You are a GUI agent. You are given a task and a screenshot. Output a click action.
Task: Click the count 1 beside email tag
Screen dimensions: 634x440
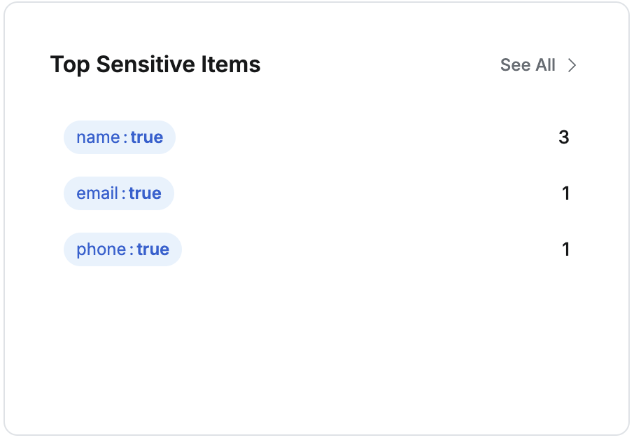point(566,193)
